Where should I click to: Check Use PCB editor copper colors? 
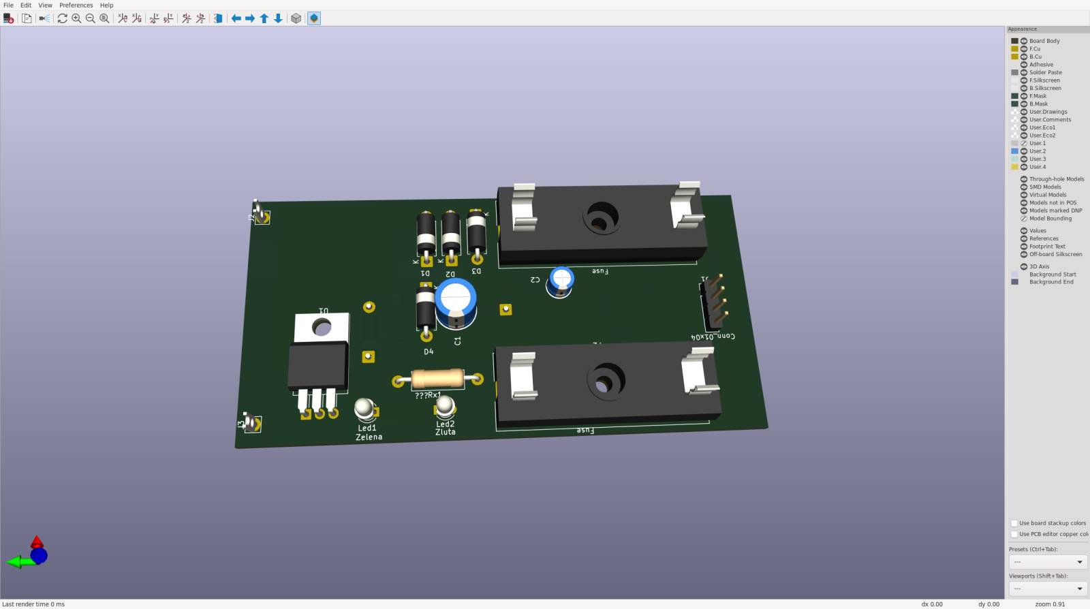(x=1014, y=534)
